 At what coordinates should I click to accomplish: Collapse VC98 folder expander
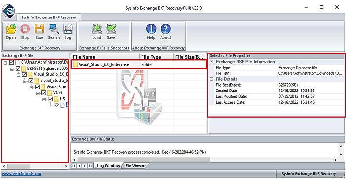tap(38, 93)
